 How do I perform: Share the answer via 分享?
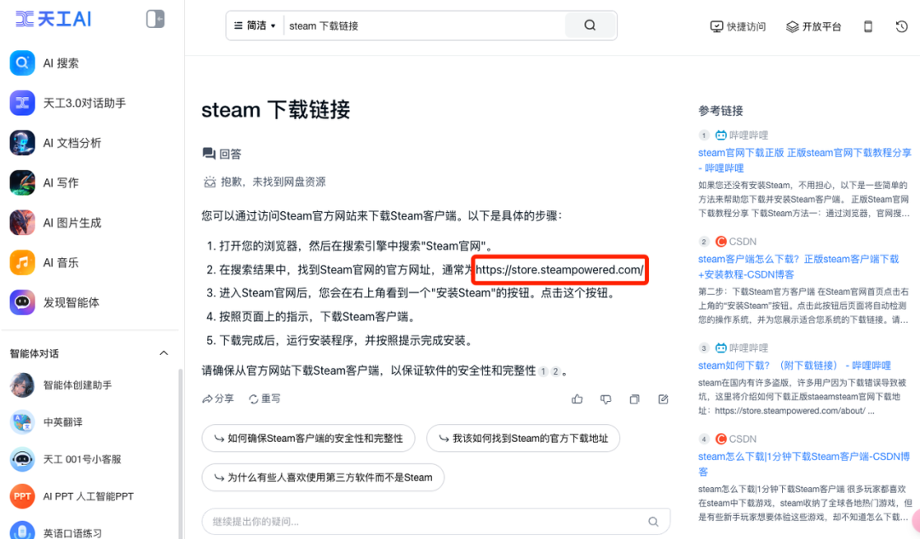(218, 399)
